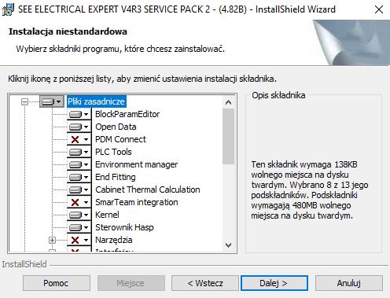390x298 pixels.
Task: Open the Environment manager install-state dropdown
Action: (79, 164)
